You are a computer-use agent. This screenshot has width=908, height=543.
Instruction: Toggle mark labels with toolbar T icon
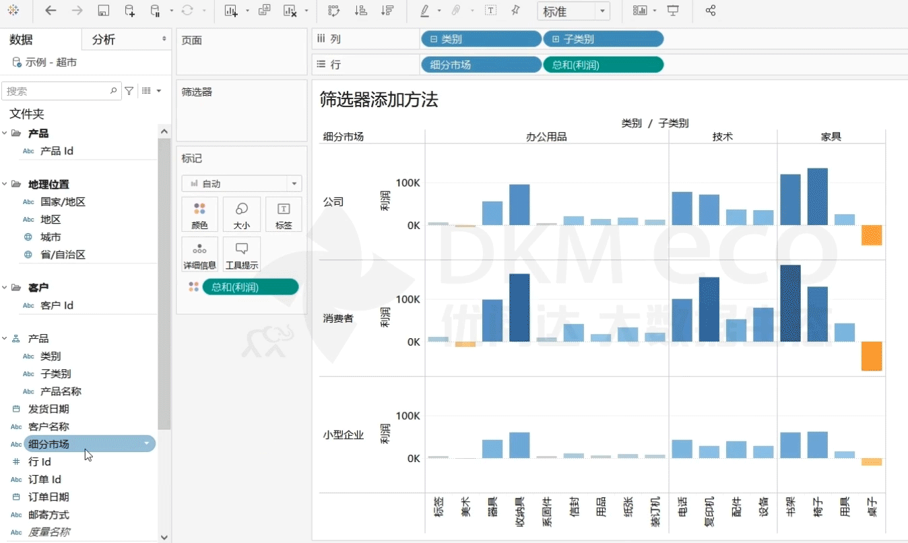pos(491,11)
